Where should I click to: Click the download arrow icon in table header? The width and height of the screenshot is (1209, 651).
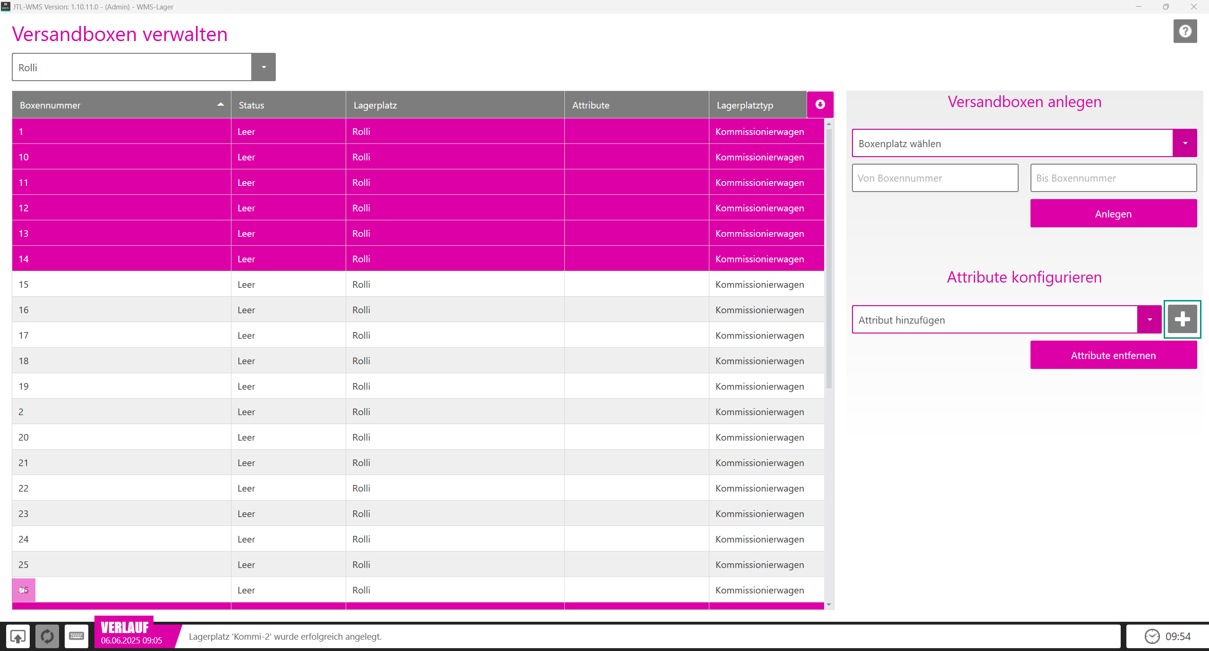(820, 104)
